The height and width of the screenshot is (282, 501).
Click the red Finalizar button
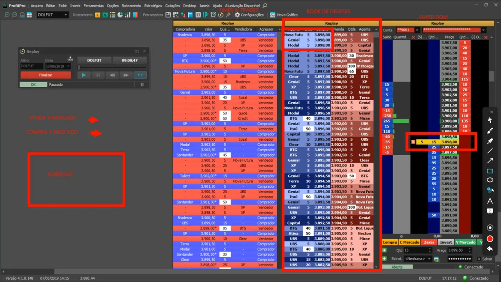click(45, 75)
